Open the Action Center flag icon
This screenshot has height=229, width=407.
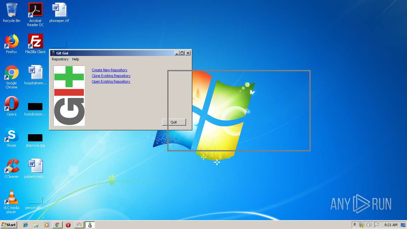pos(377,225)
